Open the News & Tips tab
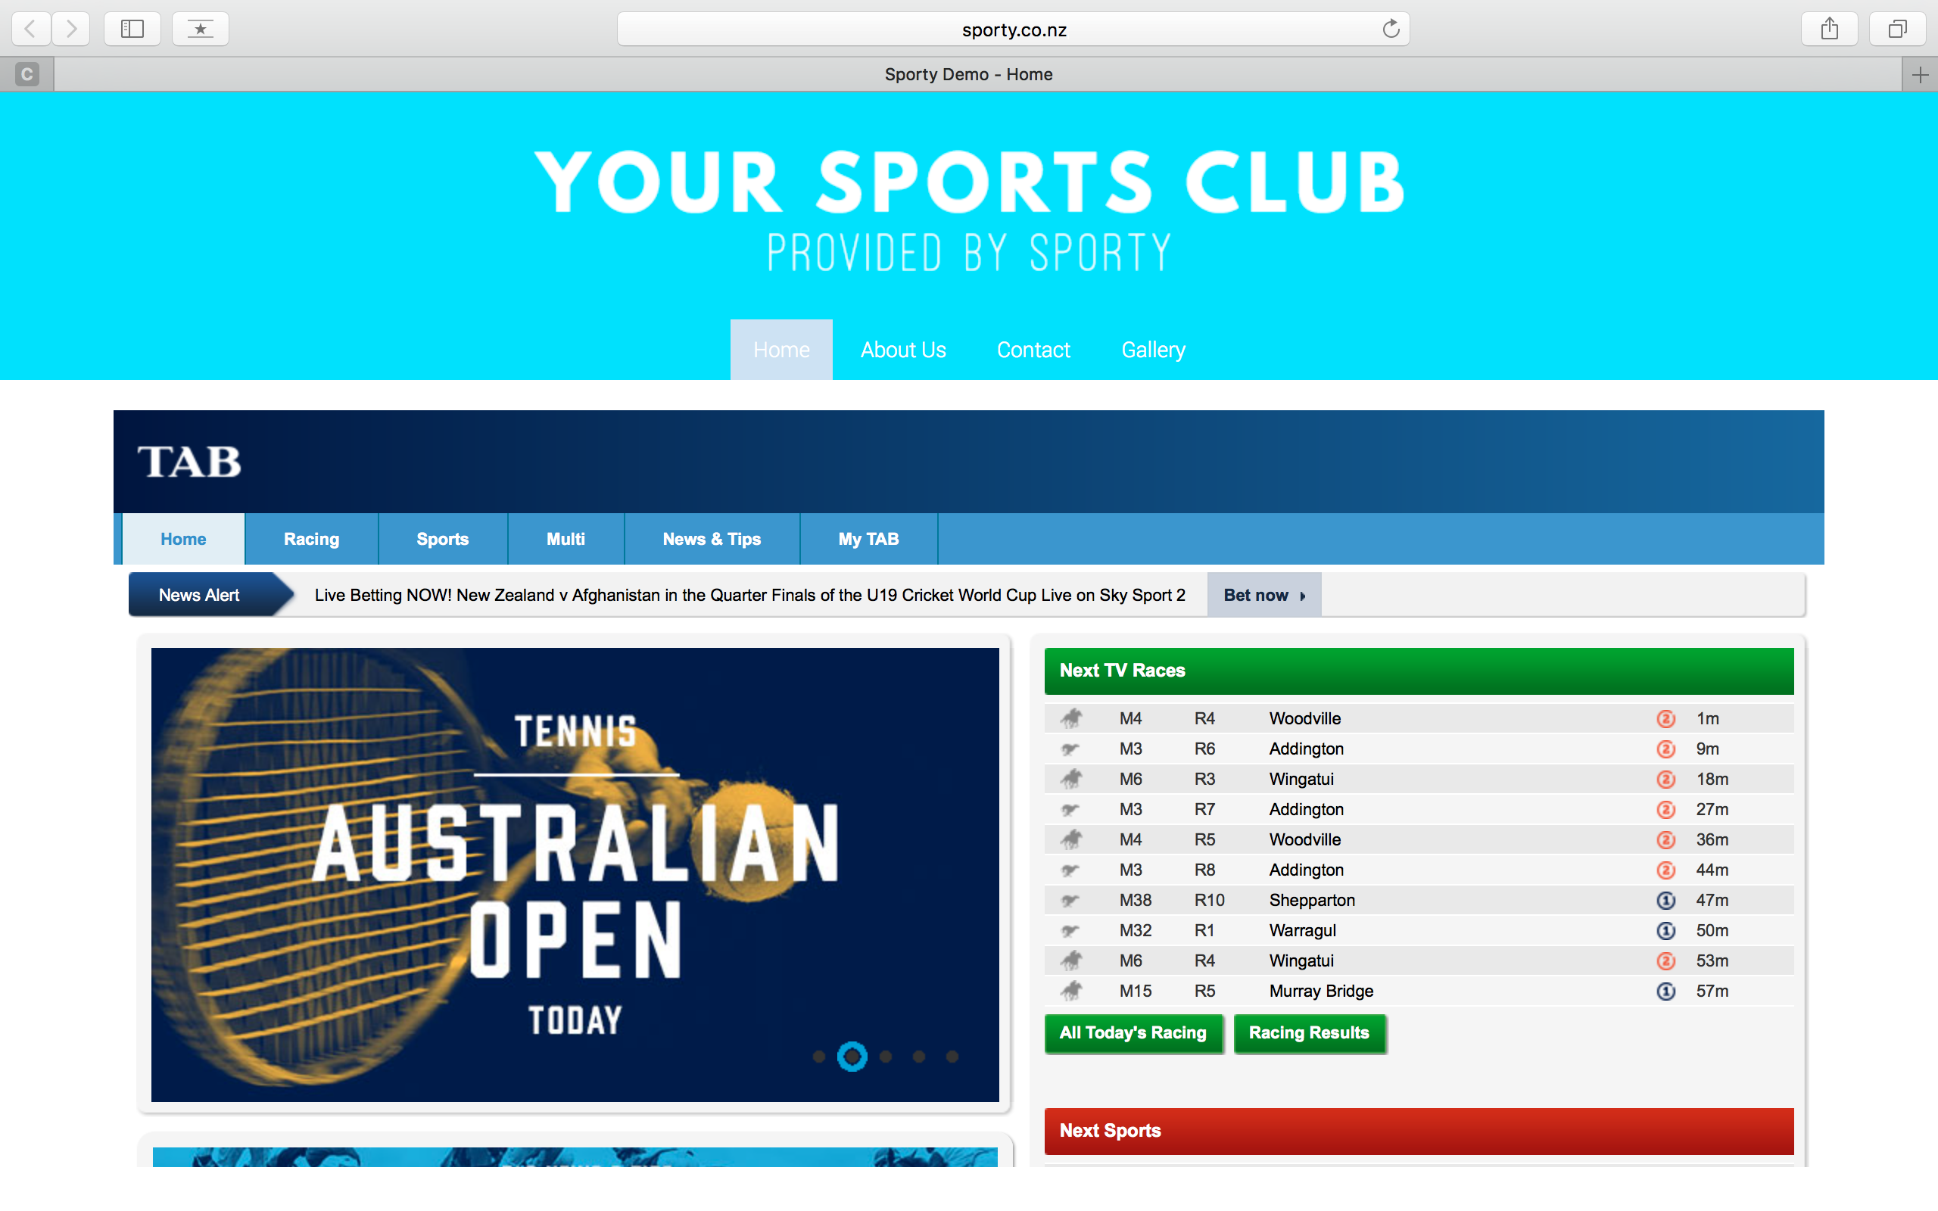 click(x=711, y=539)
